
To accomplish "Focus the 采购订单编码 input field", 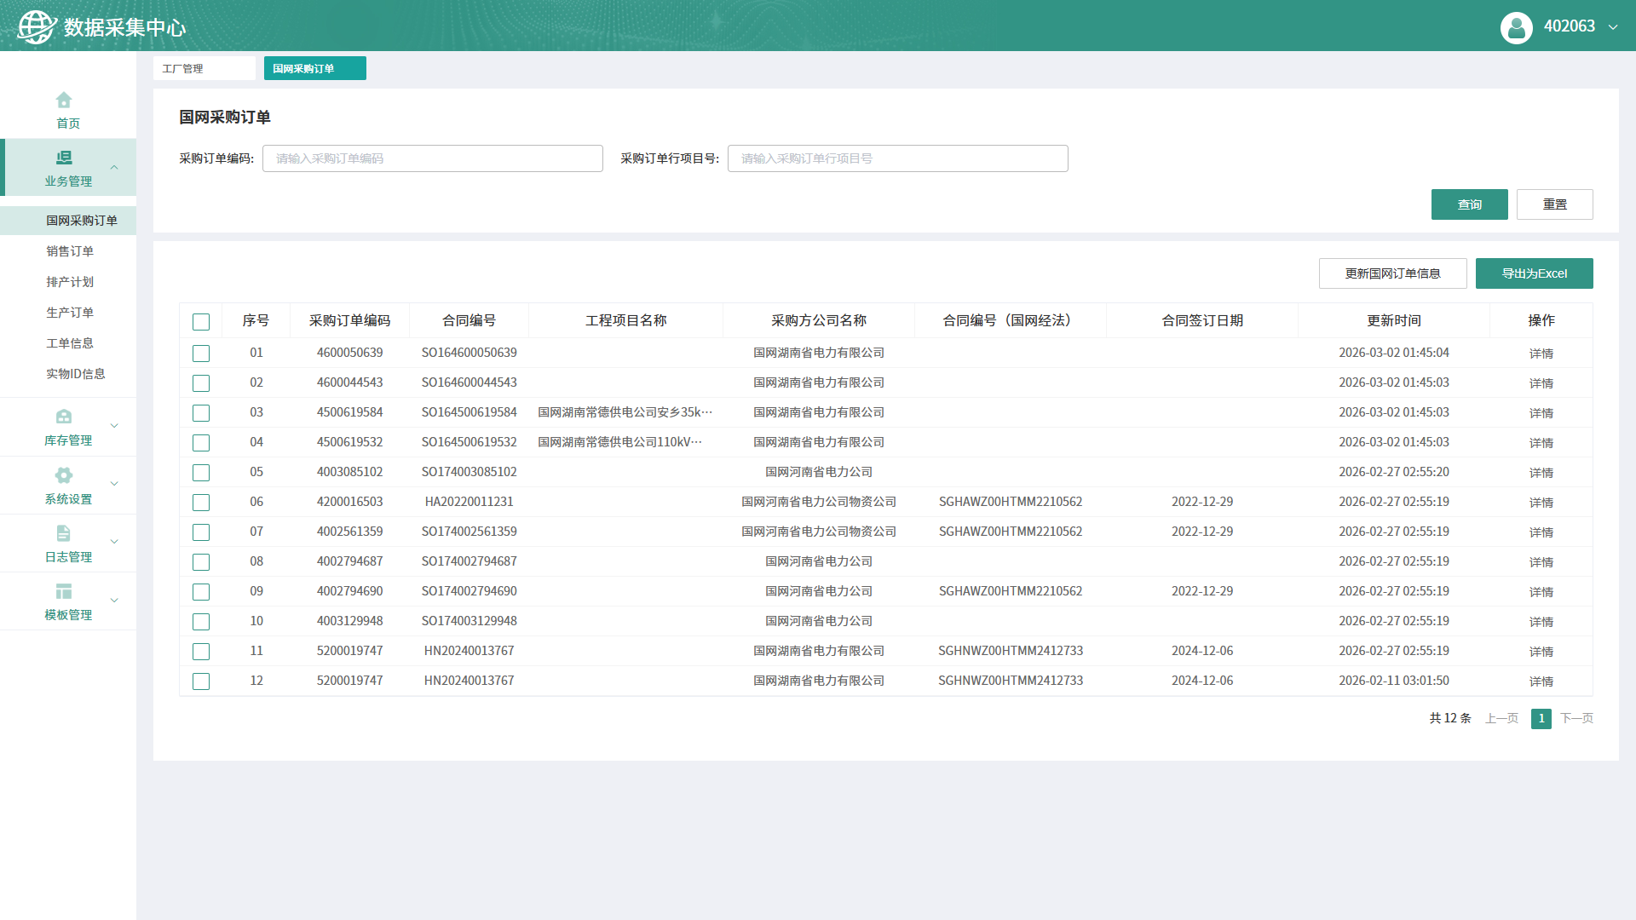I will 432,158.
